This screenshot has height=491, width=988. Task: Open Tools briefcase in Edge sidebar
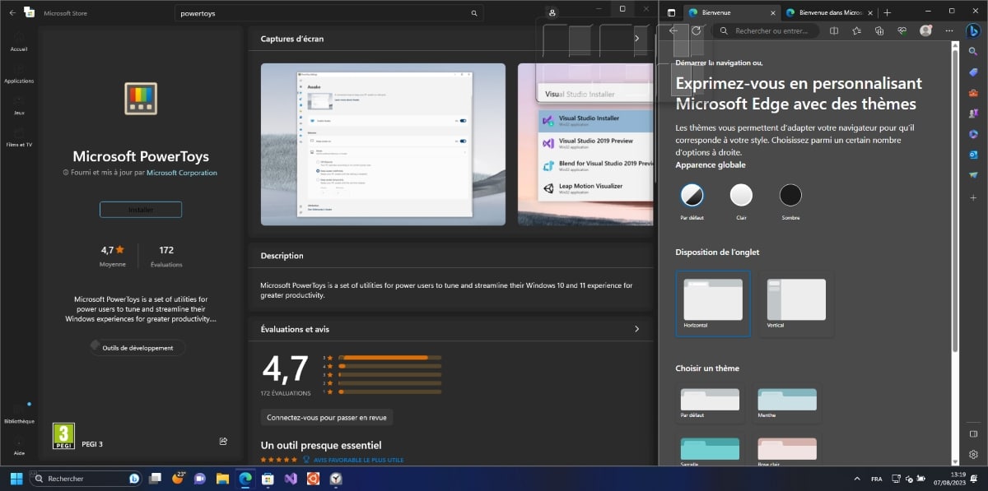973,93
